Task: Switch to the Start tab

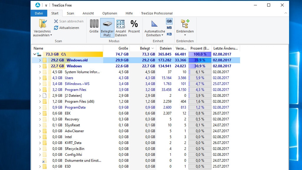Action: [x=55, y=13]
